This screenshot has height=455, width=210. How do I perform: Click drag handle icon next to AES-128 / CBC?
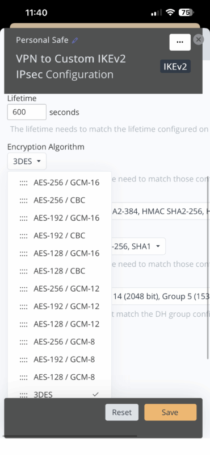coord(24,271)
